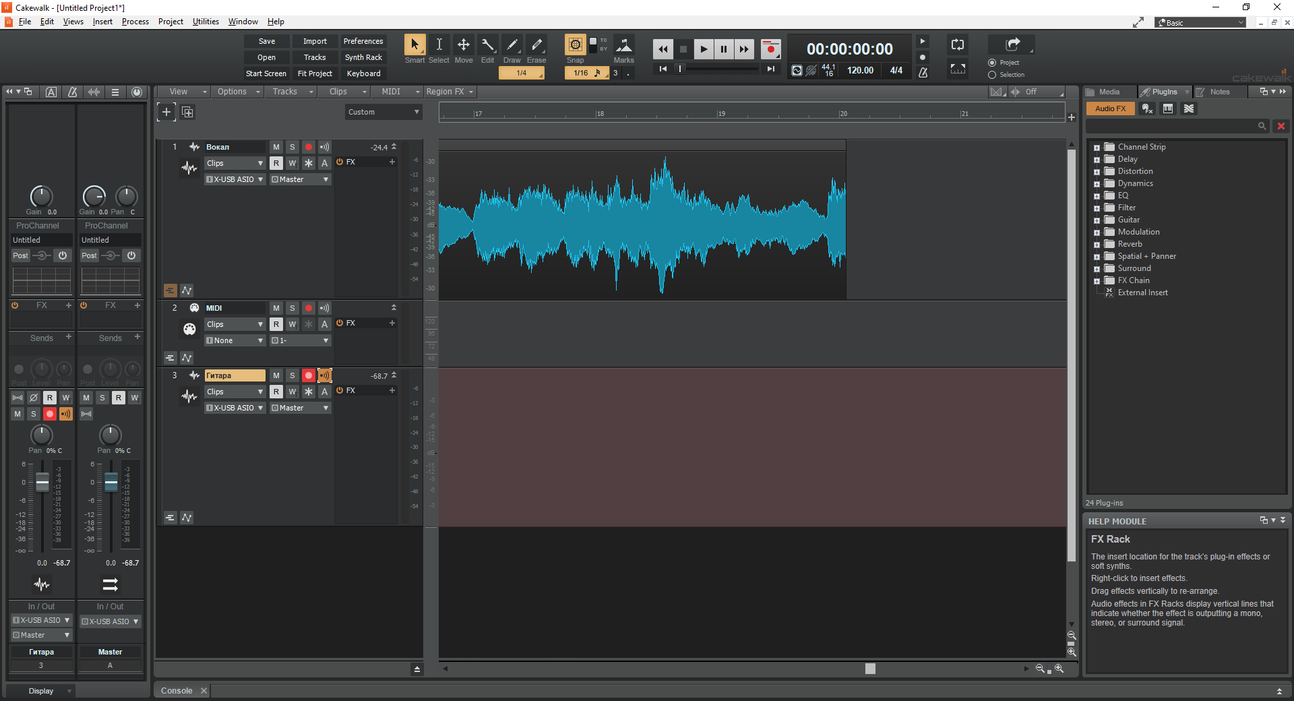The width and height of the screenshot is (1294, 701).
Task: Switch to the Notes tab
Action: [1219, 92]
